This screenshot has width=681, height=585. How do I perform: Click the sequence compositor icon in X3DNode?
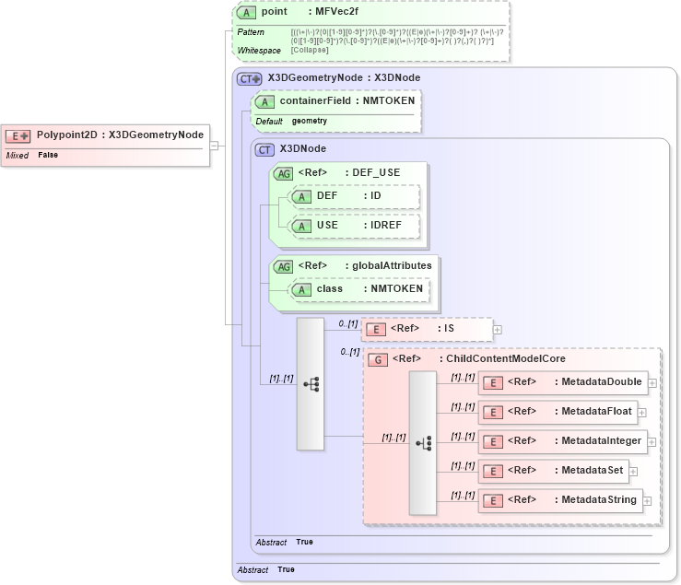pos(311,384)
